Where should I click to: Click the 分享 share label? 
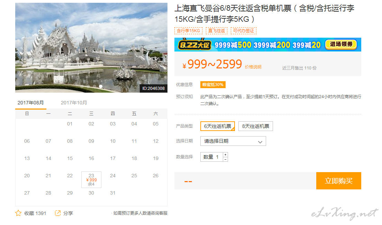pos(68,213)
